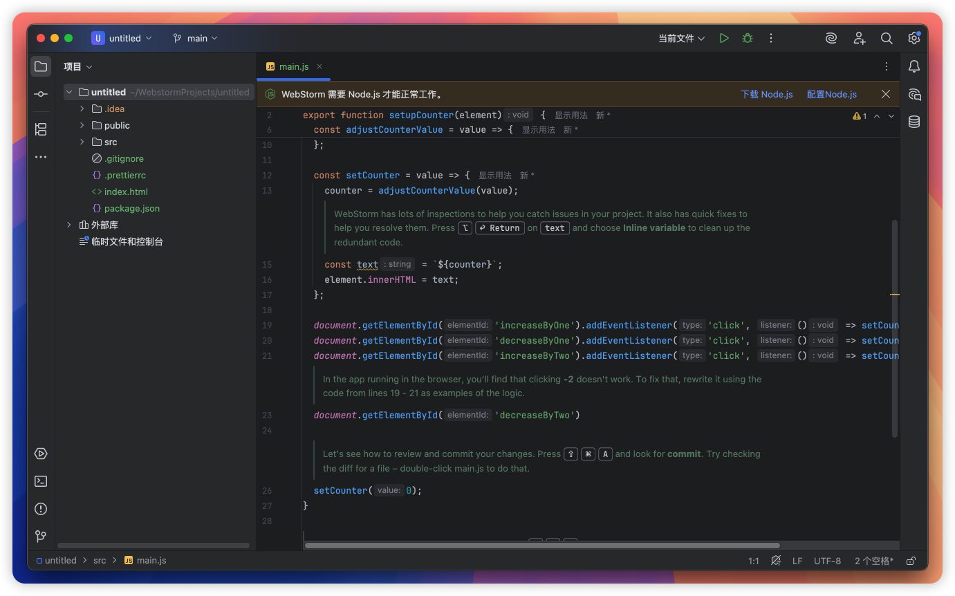This screenshot has height=596, width=955.
Task: Click the Run button in the toolbar
Action: coord(724,39)
